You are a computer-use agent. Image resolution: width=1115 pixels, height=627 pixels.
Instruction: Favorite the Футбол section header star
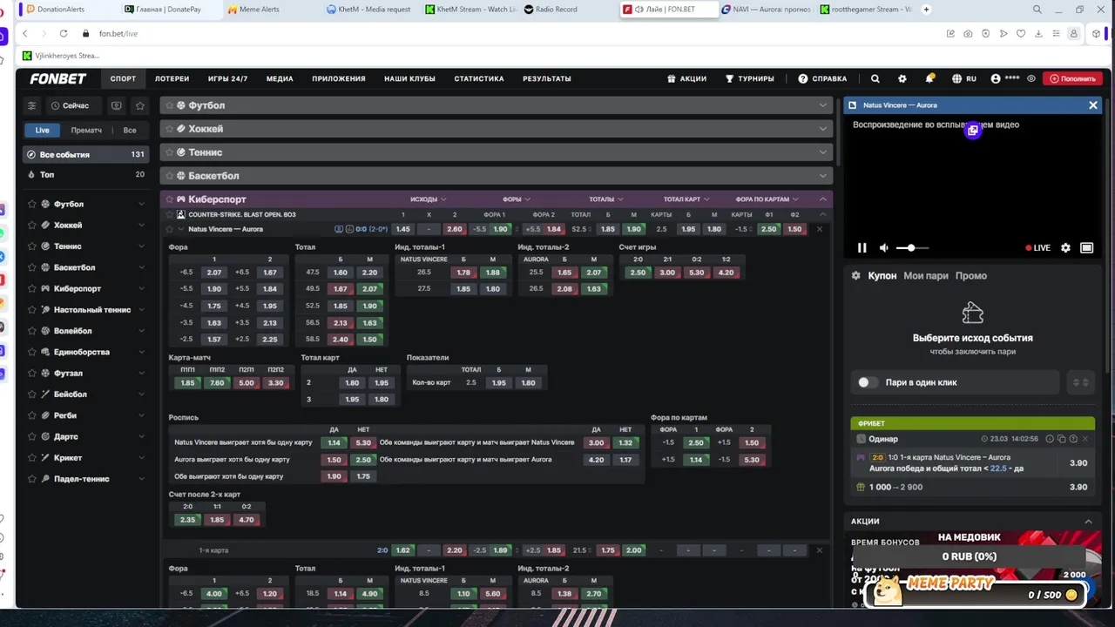[170, 105]
